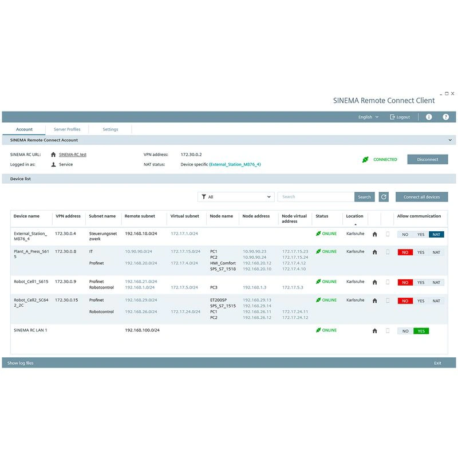Click the home icon next to SINEMA RC URL
Image resolution: width=458 pixels, height=458 pixels.
pyautogui.click(x=53, y=155)
